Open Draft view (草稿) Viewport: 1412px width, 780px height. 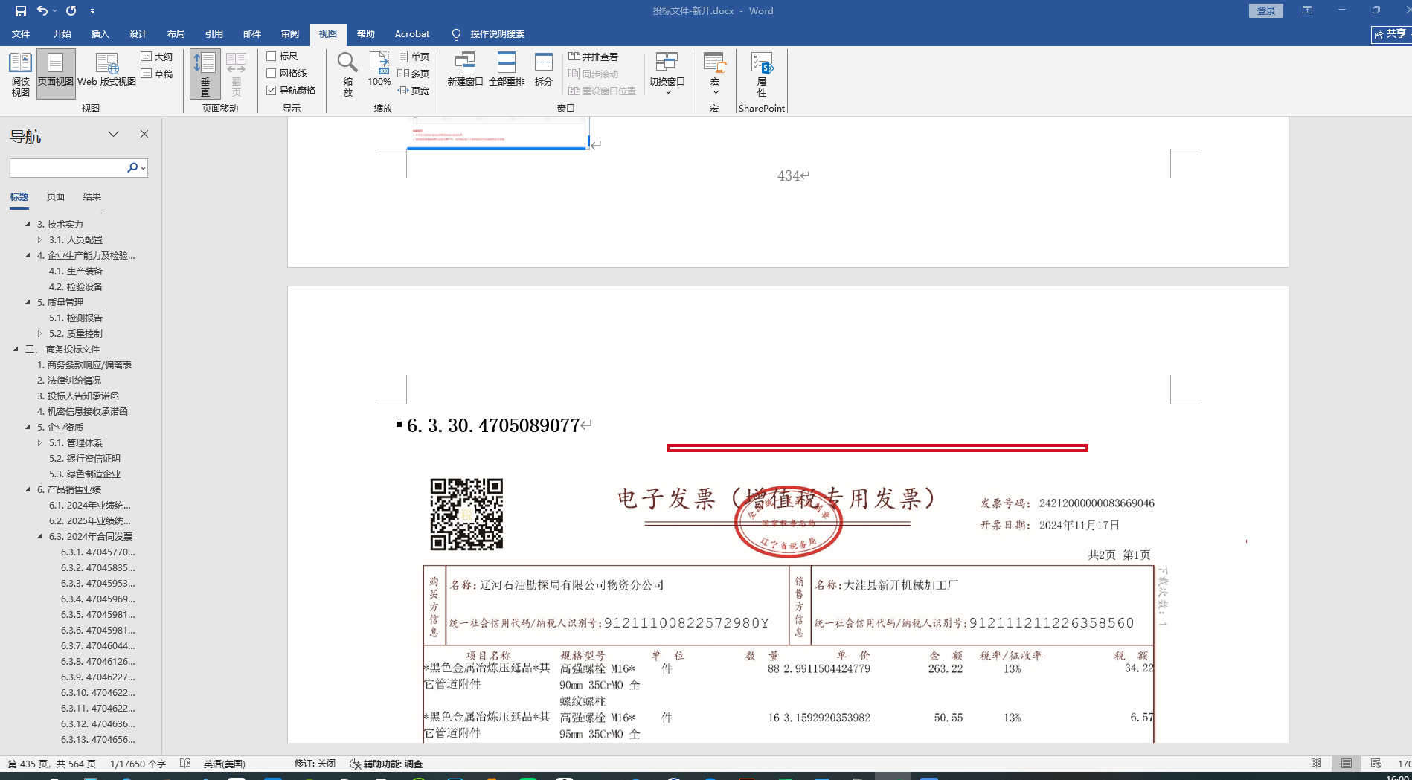[x=157, y=74]
